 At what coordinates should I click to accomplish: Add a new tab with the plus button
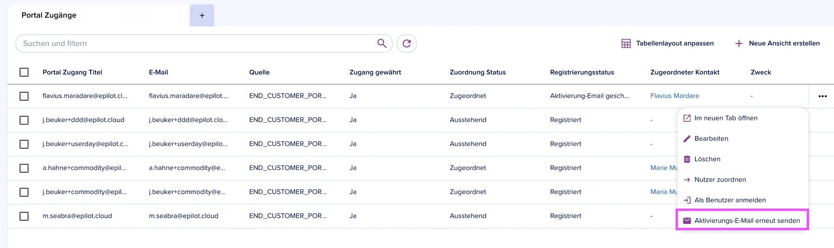point(202,16)
